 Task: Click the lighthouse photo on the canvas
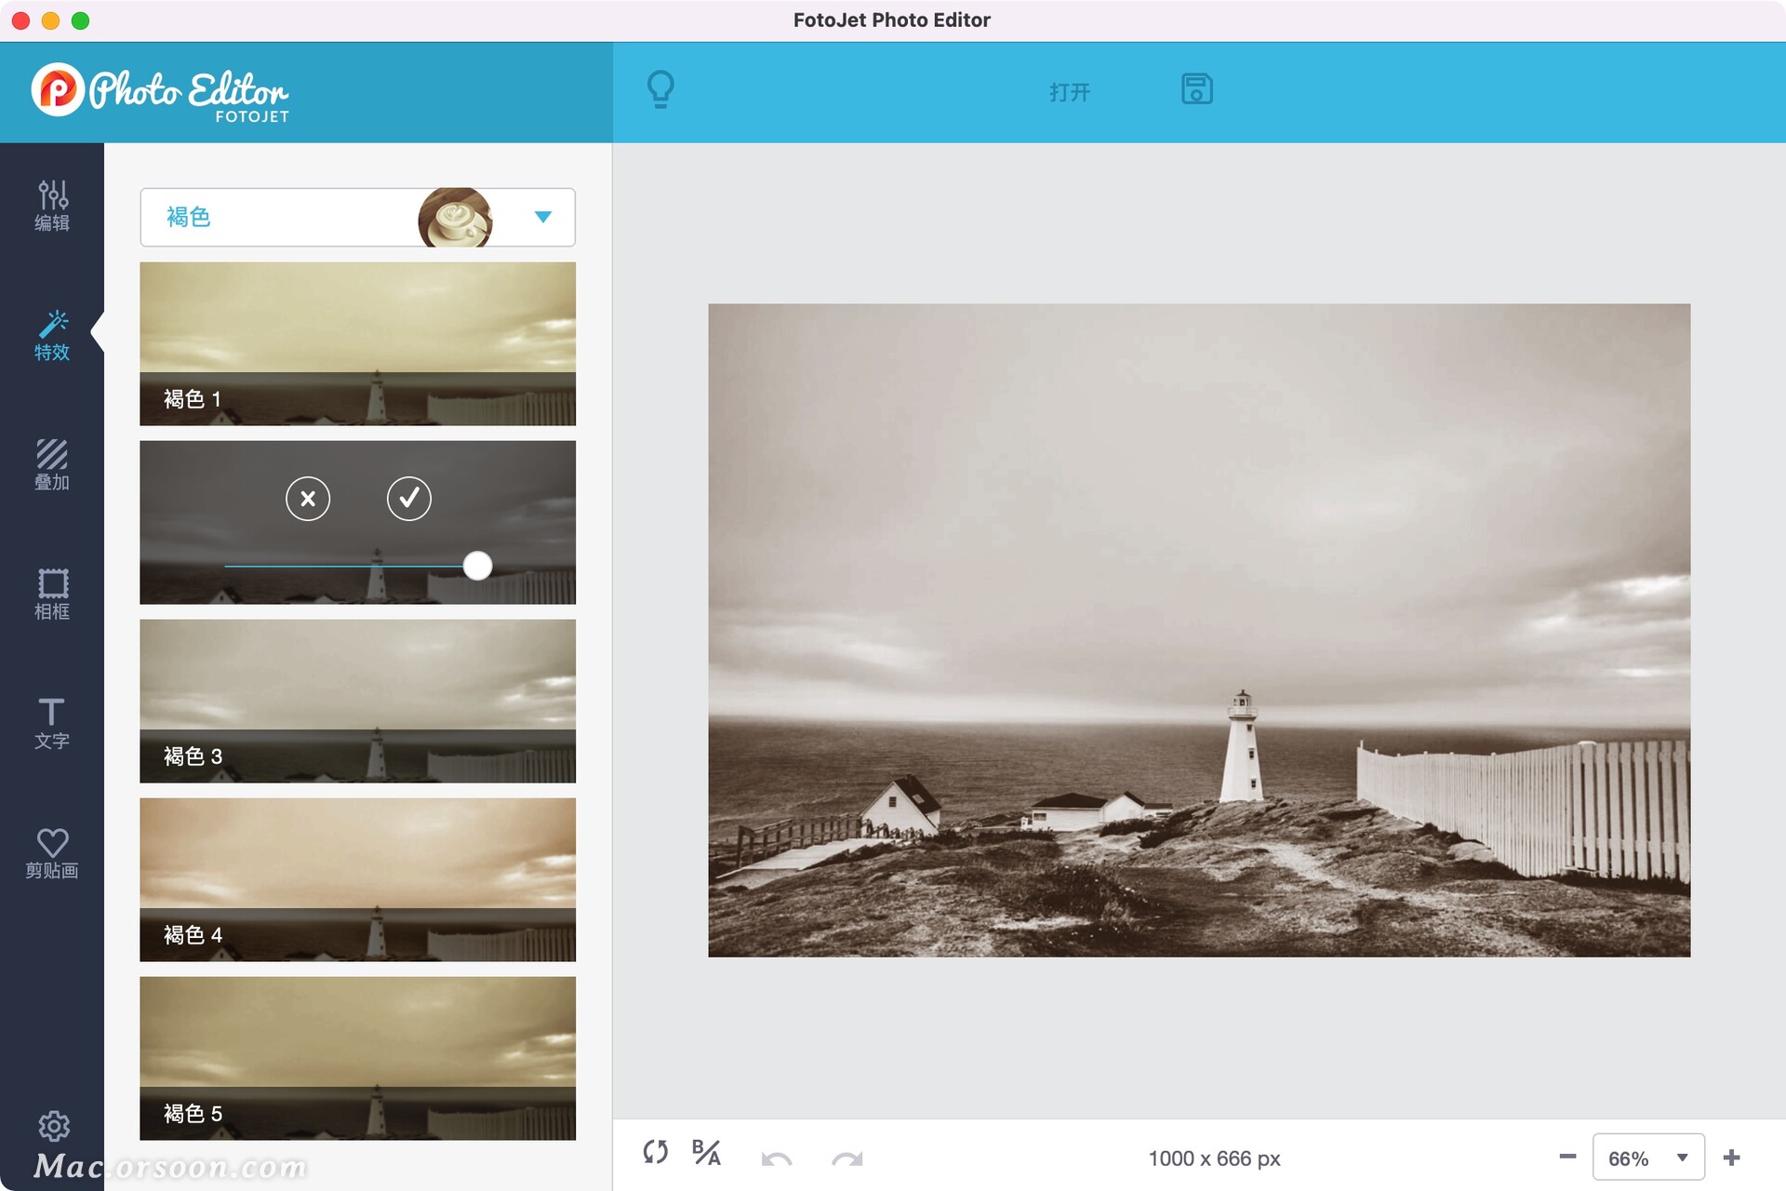(1199, 630)
